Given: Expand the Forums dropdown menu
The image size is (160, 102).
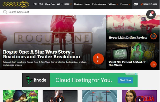Looking at the screenshot, I should click(x=125, y=4).
